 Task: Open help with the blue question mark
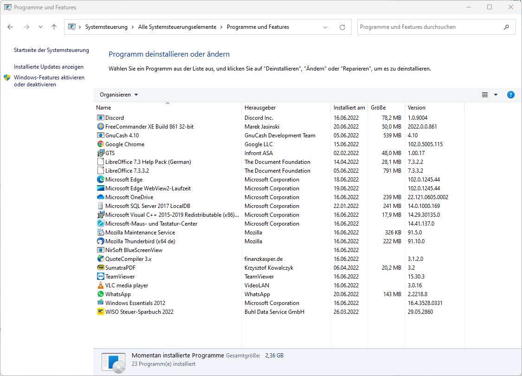coord(510,95)
